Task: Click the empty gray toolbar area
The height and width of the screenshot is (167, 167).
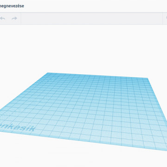Action: point(91,19)
